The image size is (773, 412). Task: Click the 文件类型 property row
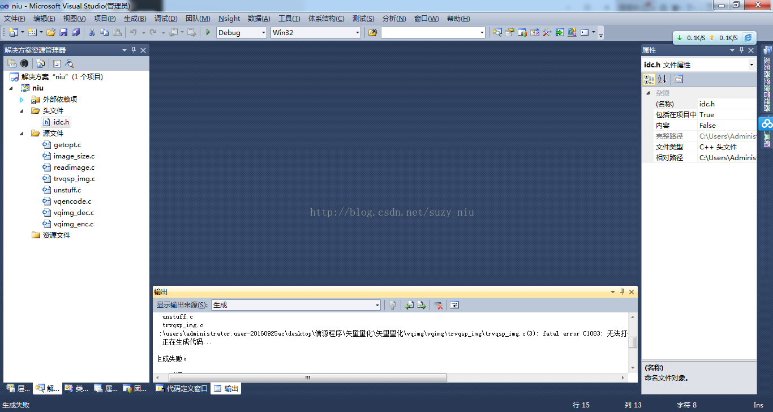pos(699,147)
